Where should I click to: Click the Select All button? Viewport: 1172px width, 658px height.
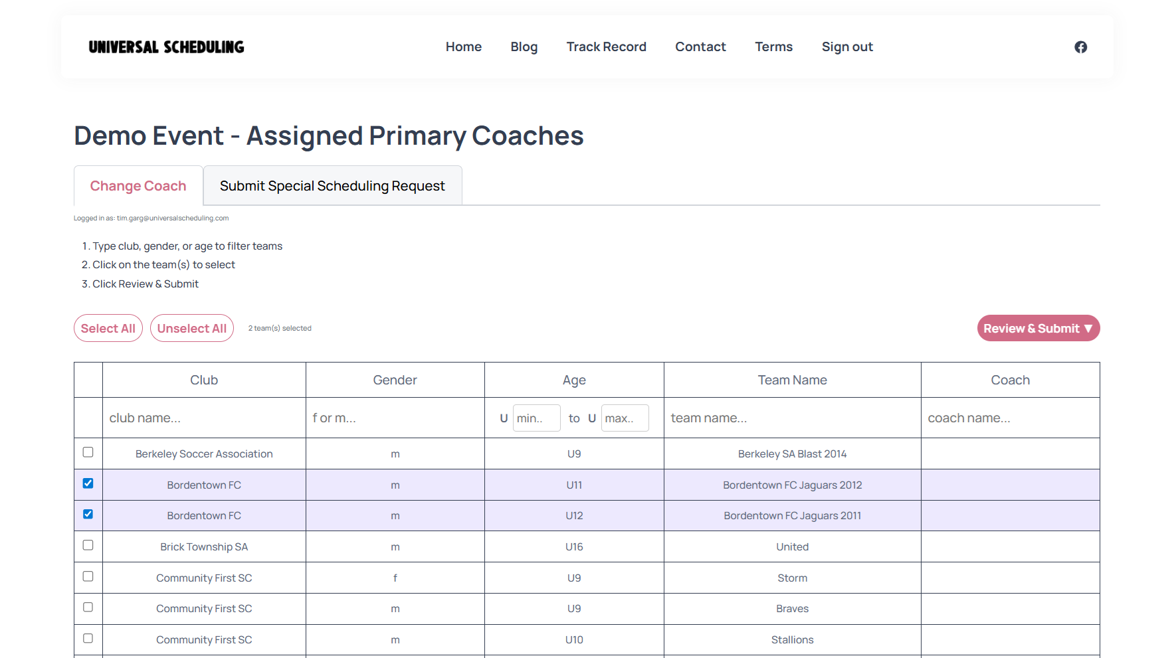point(108,328)
